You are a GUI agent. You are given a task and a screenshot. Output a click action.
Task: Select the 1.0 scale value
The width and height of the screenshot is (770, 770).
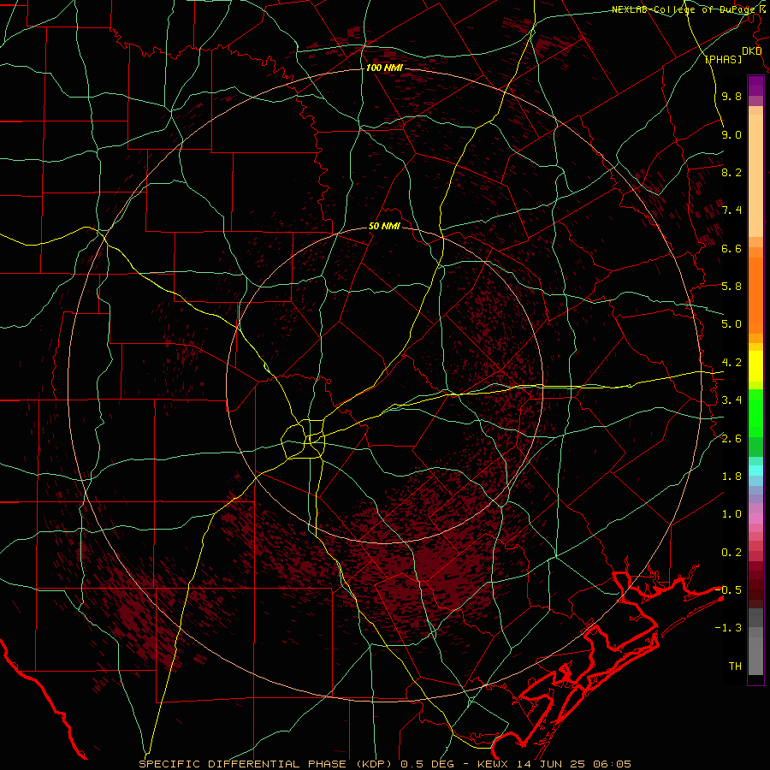[x=731, y=514]
